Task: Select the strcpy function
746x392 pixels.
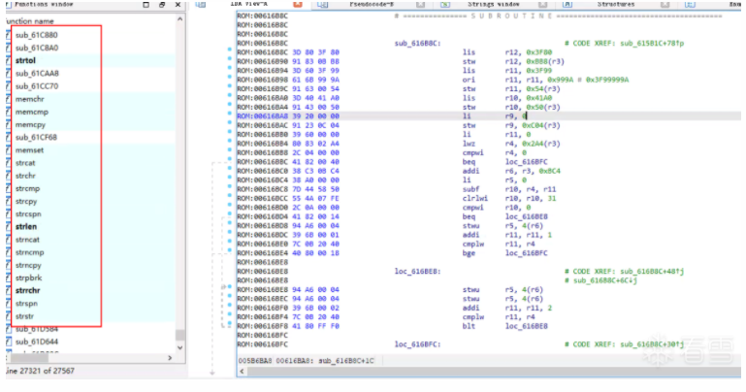Action: (x=26, y=201)
